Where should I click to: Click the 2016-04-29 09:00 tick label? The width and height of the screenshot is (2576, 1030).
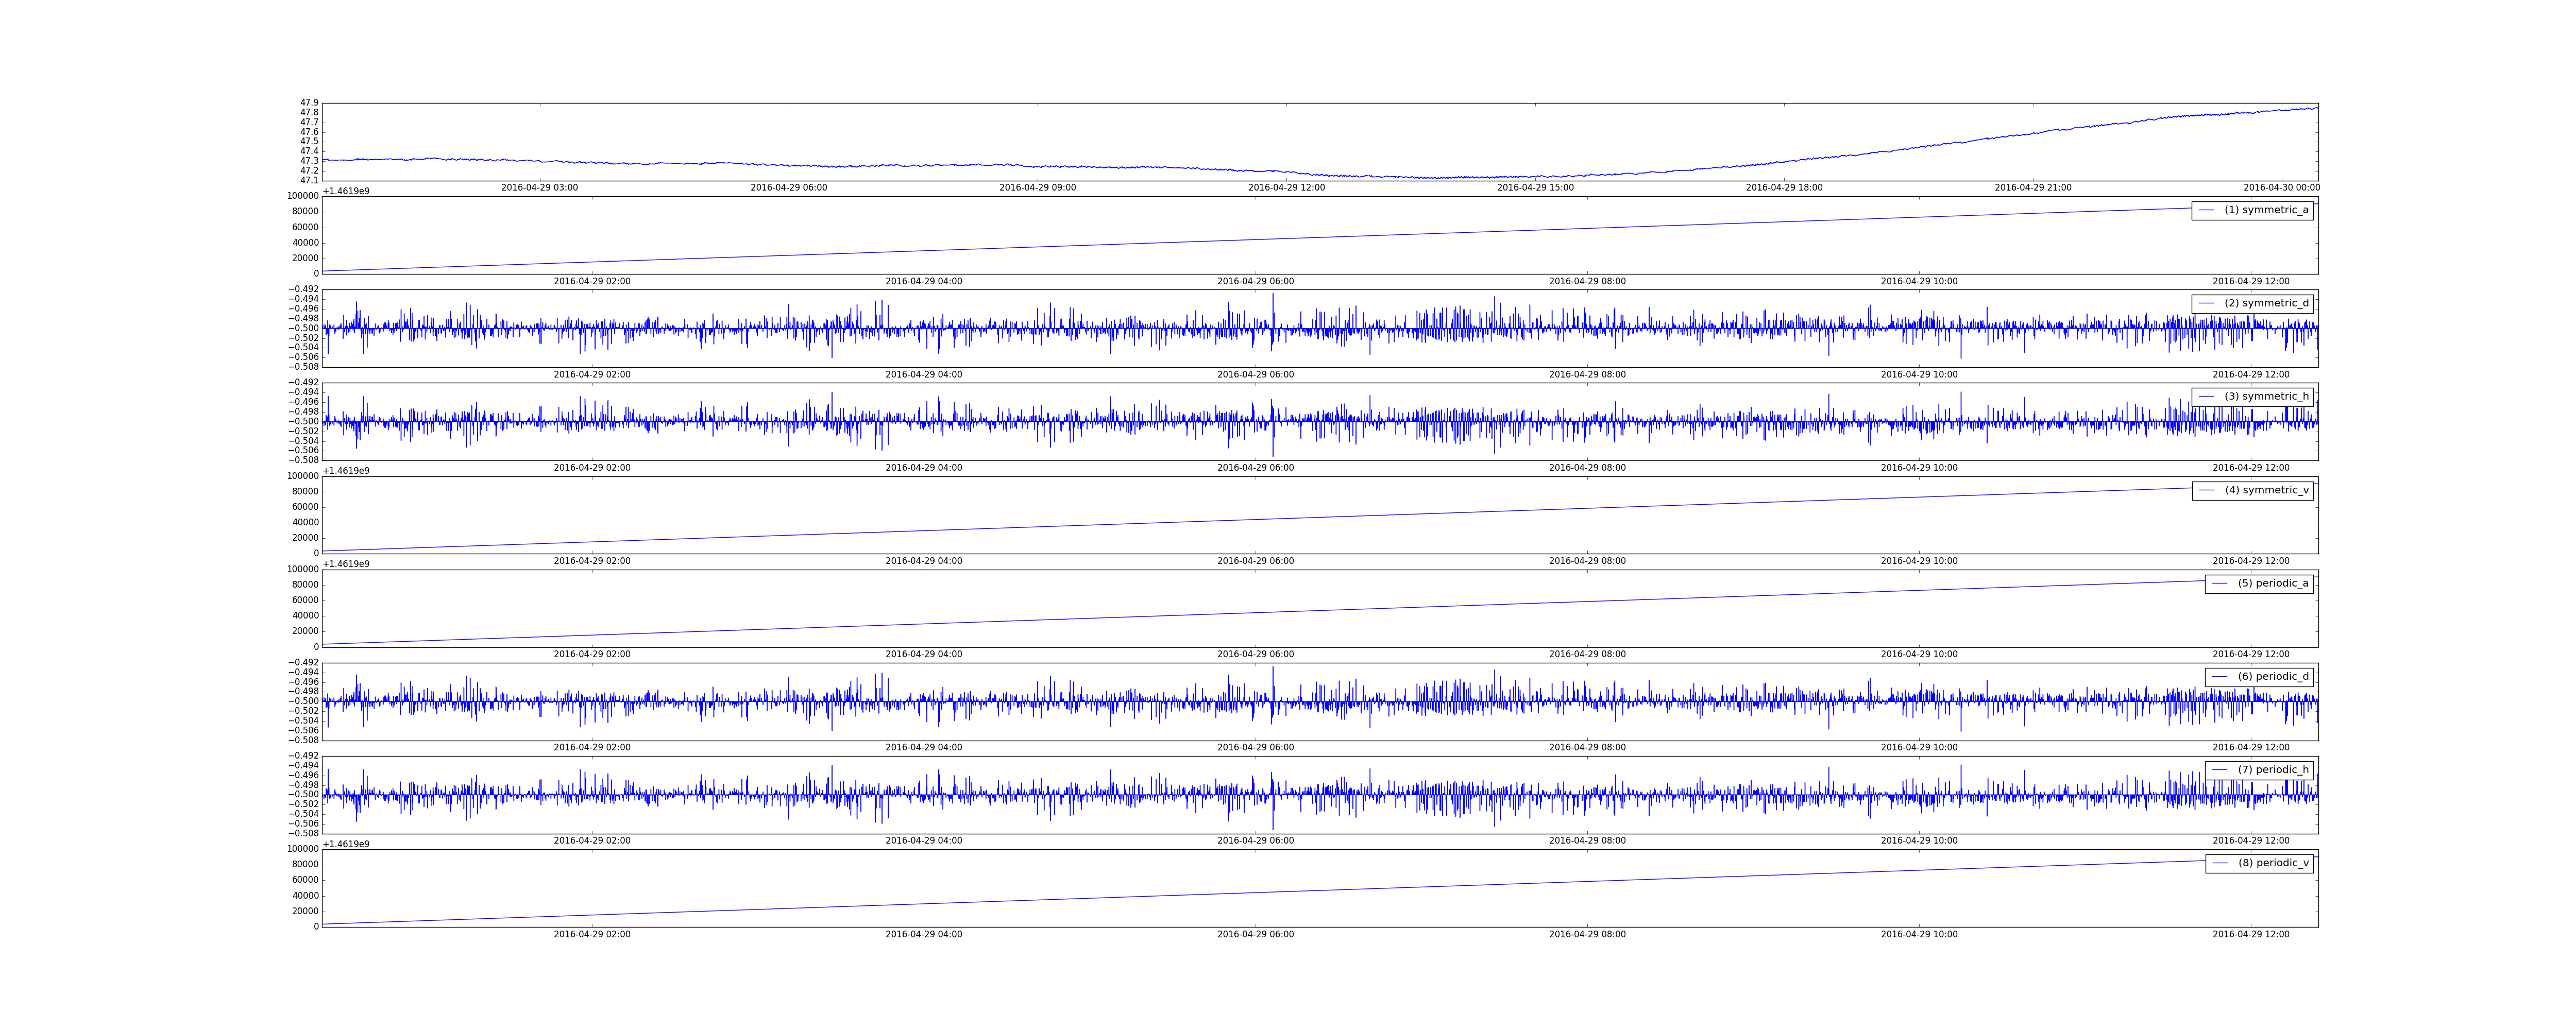(1037, 188)
